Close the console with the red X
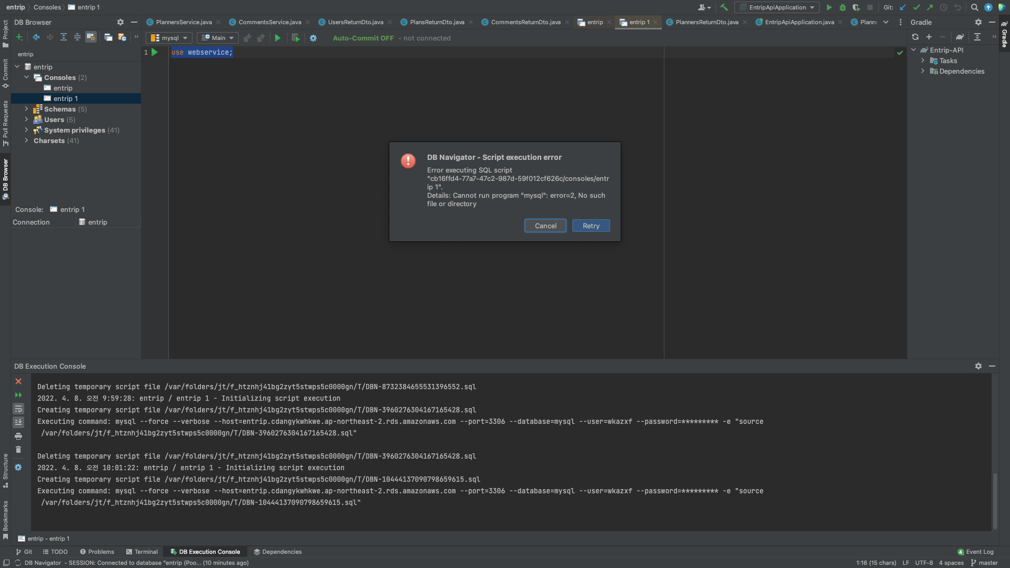The width and height of the screenshot is (1010, 568). [18, 381]
